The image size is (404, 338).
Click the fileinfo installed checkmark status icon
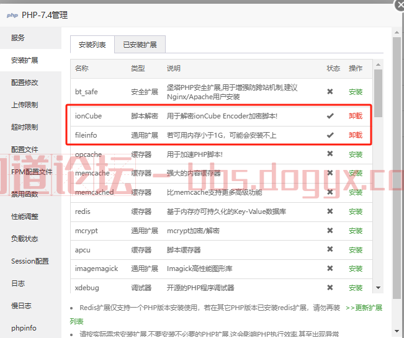(330, 135)
